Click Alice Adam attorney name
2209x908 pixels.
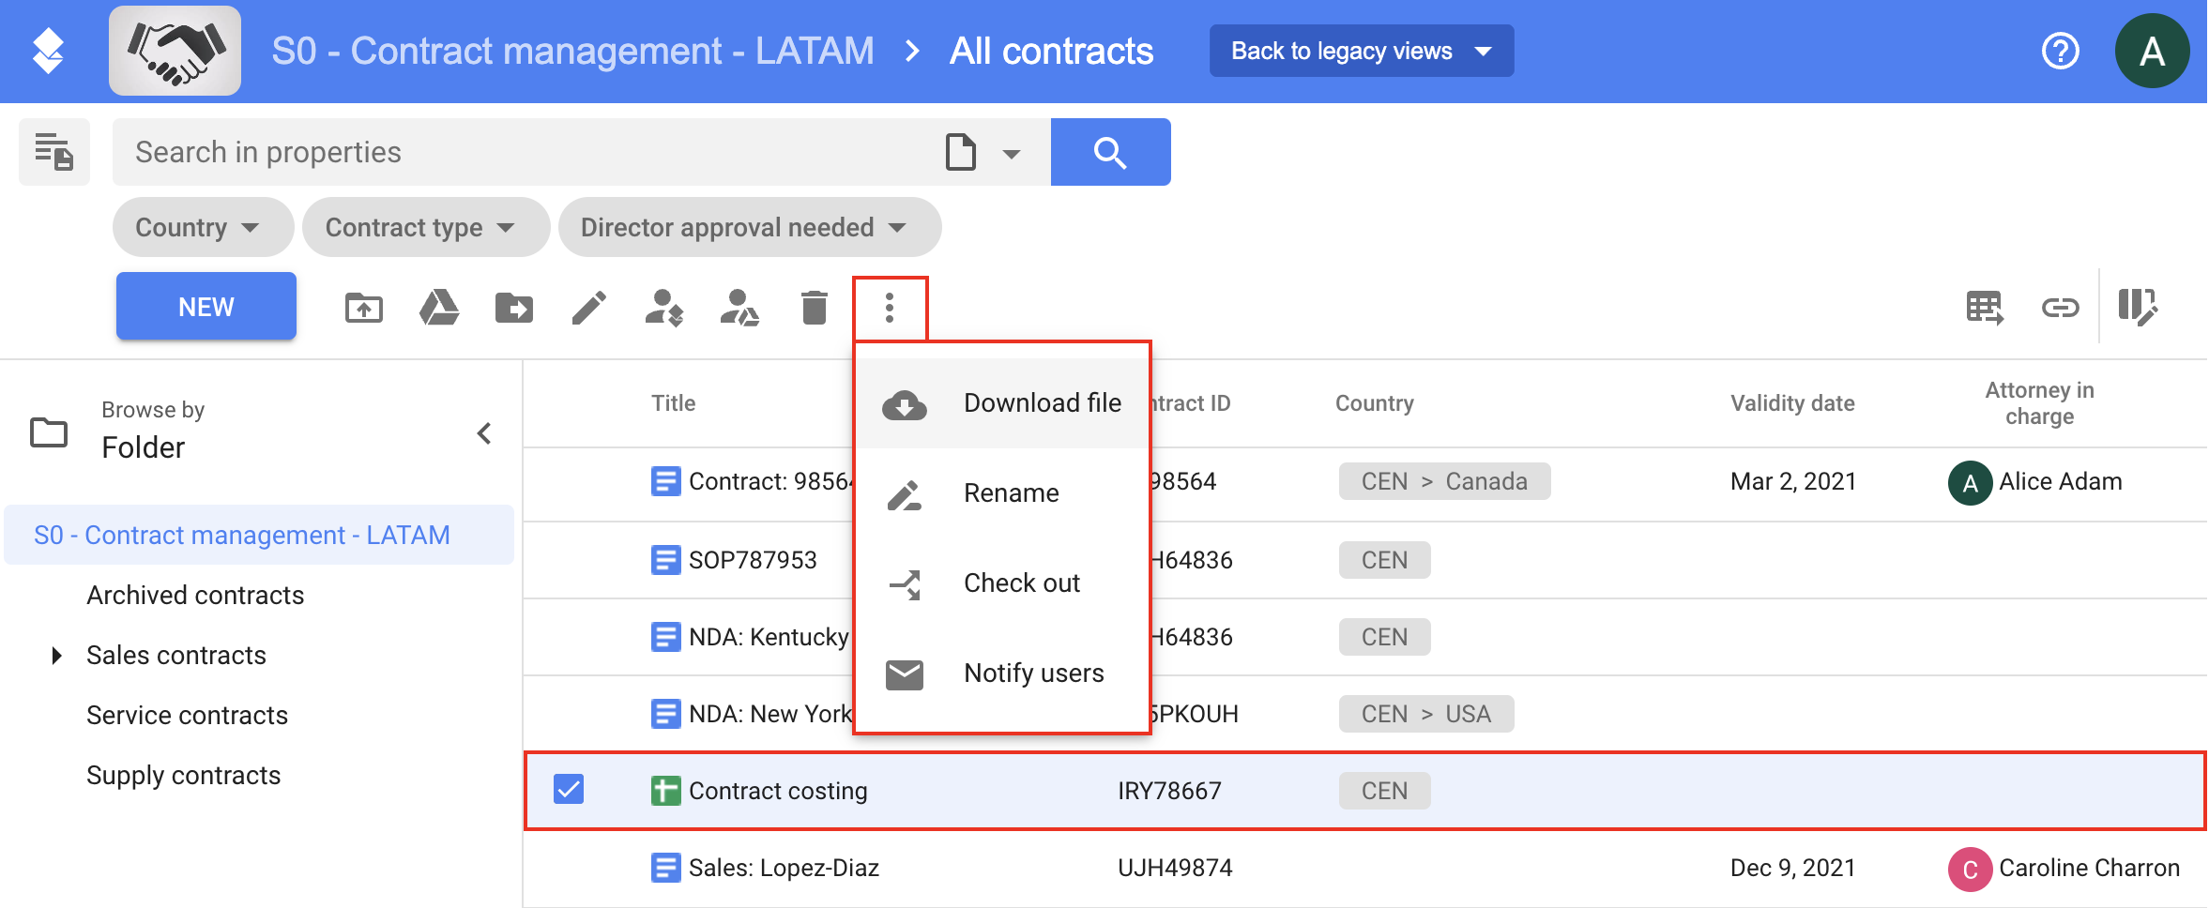coord(2060,481)
